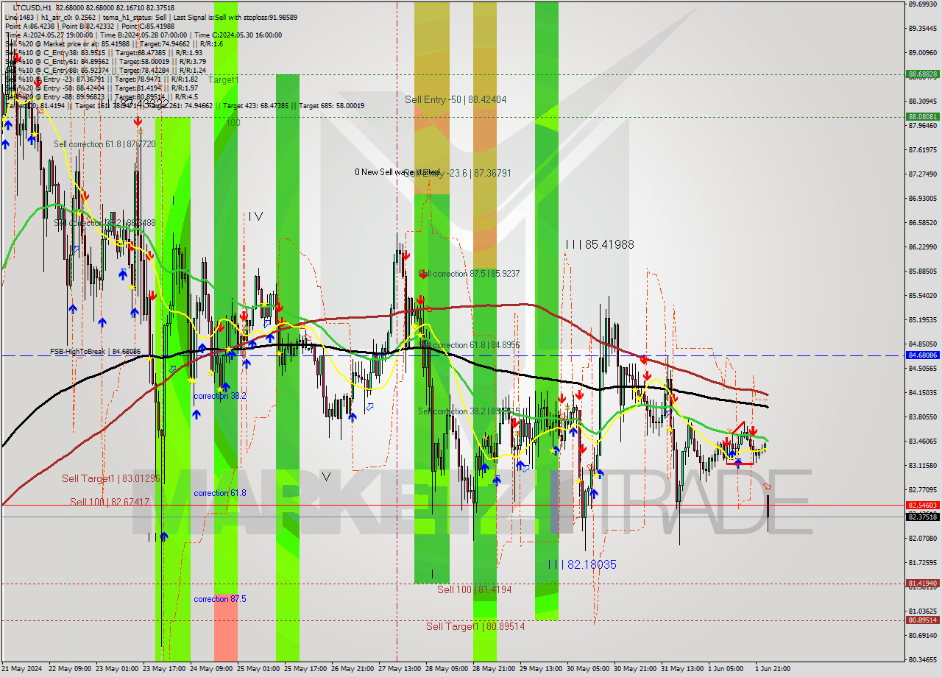This screenshot has height=677, width=942.
Task: Click the 87.27490 axis price
Action: click(x=923, y=174)
